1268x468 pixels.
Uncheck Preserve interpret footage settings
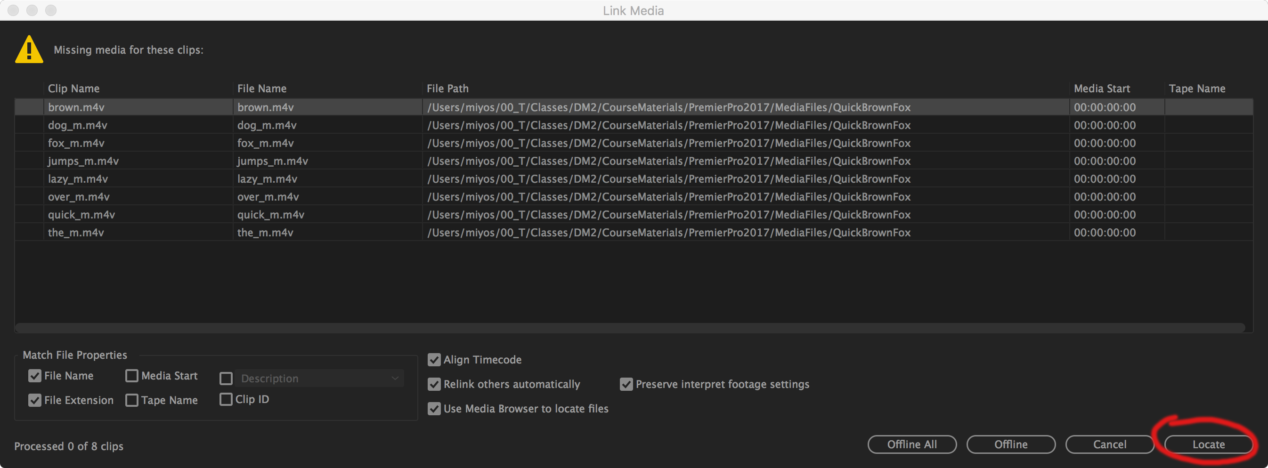pos(626,384)
